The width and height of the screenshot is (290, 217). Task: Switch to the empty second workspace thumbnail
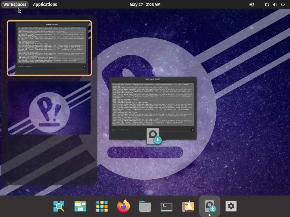[49, 108]
